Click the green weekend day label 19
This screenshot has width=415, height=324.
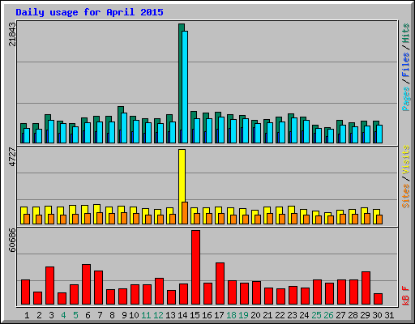click(x=243, y=315)
